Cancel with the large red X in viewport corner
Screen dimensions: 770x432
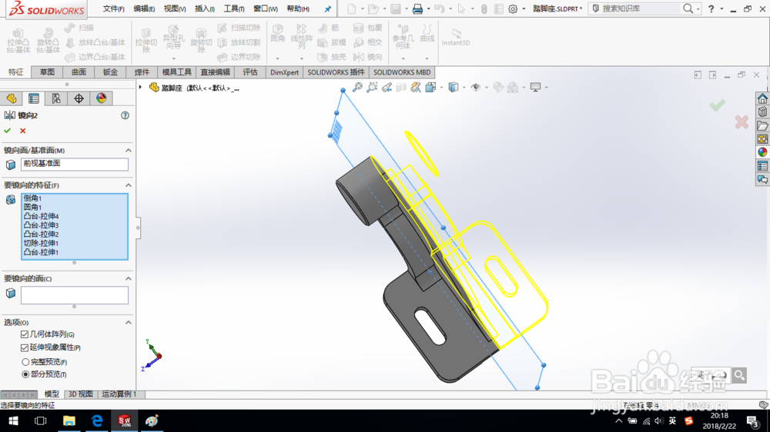click(742, 121)
